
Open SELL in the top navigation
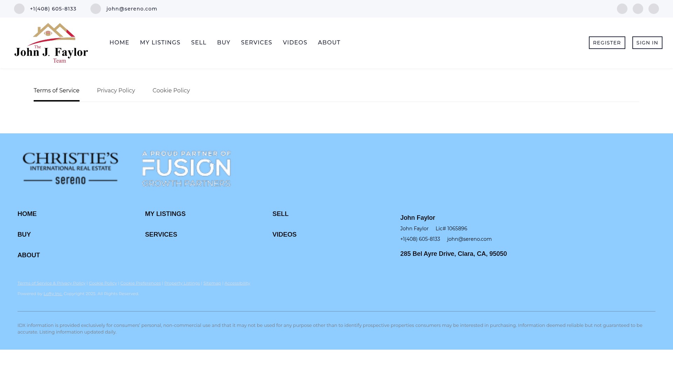[x=199, y=43]
